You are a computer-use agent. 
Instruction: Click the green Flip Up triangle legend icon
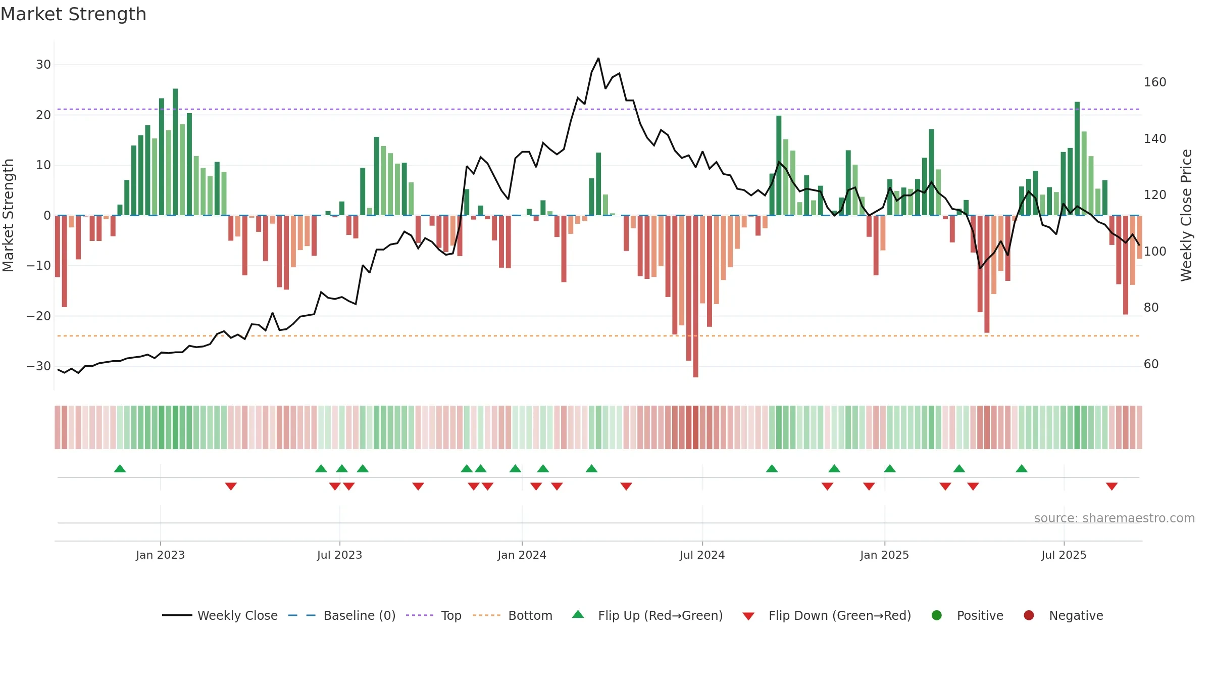[578, 614]
